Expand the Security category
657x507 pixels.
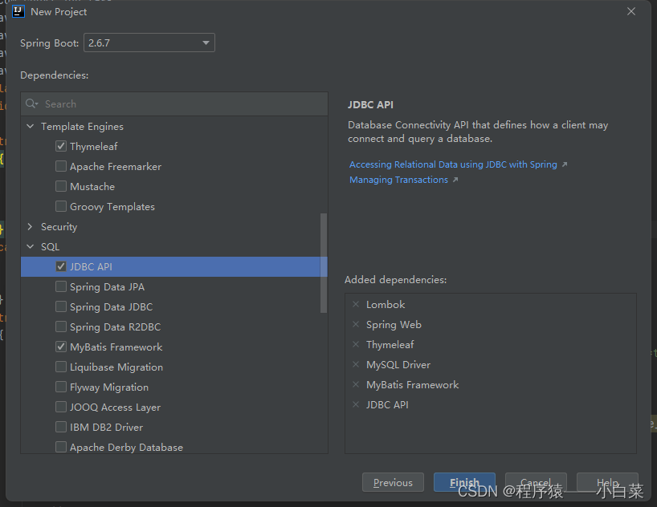coord(31,226)
